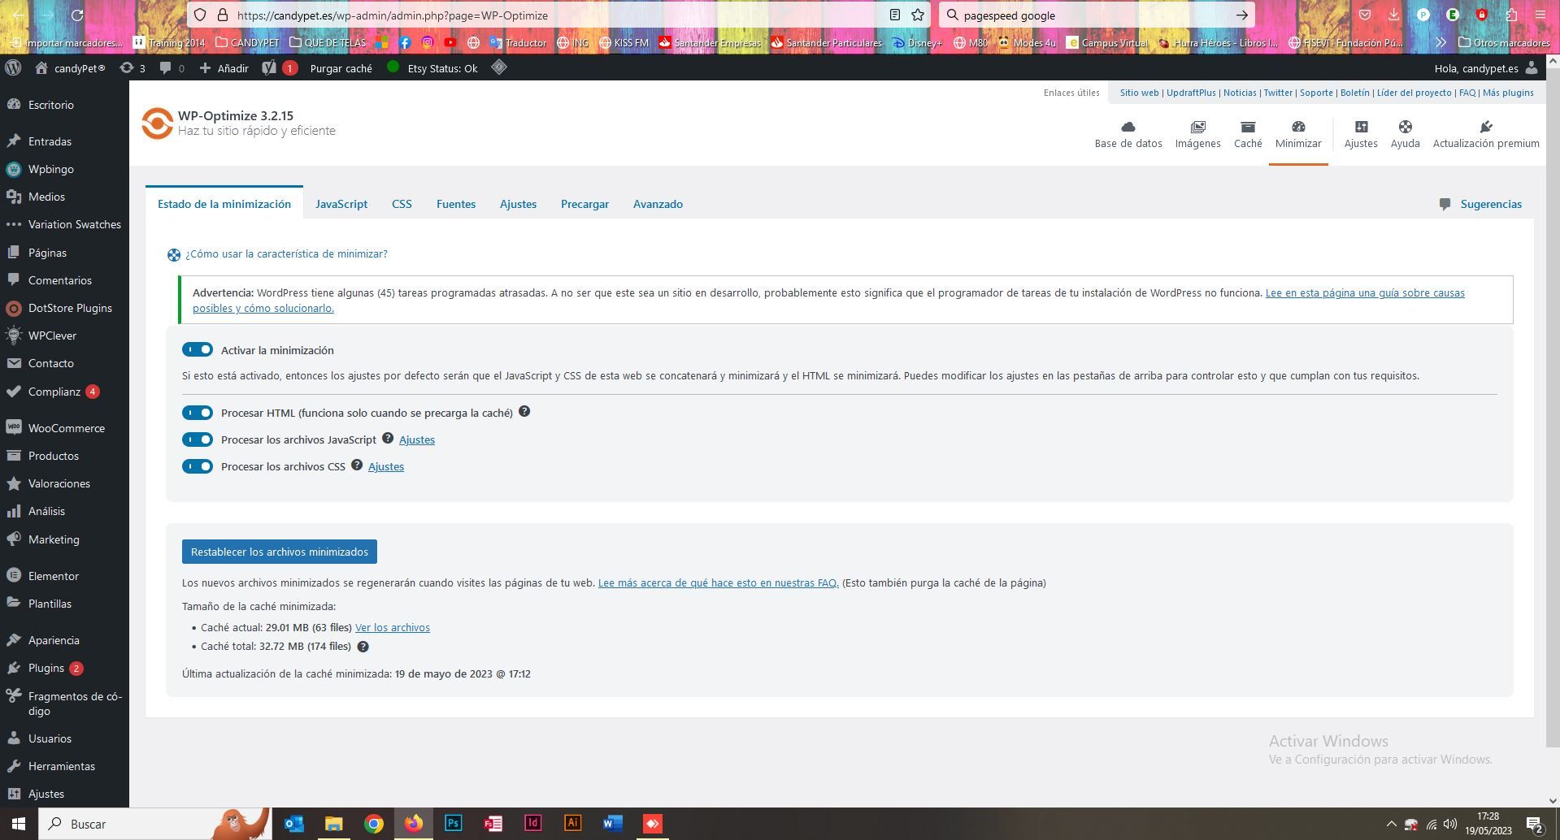Screen dimensions: 1560x840
Task: Open Elementor in sidebar menu
Action: 64,576
